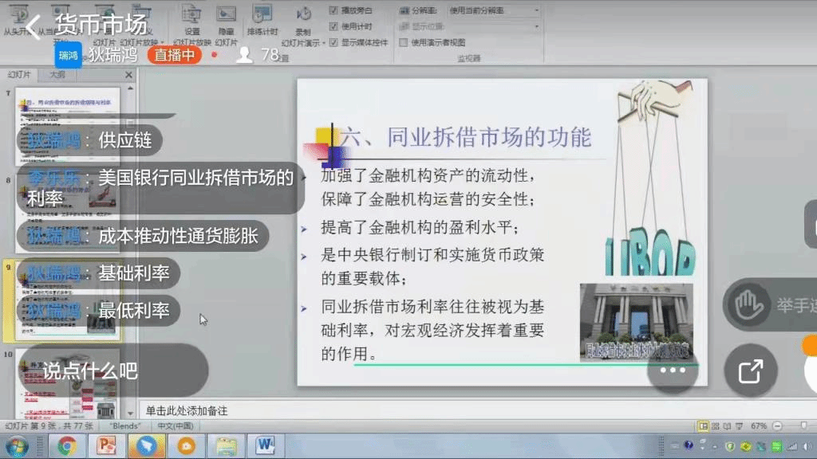Viewport: 817px width, 459px height.
Task: Click the thumbnail pane scroll-up arrow
Action: coord(130,88)
